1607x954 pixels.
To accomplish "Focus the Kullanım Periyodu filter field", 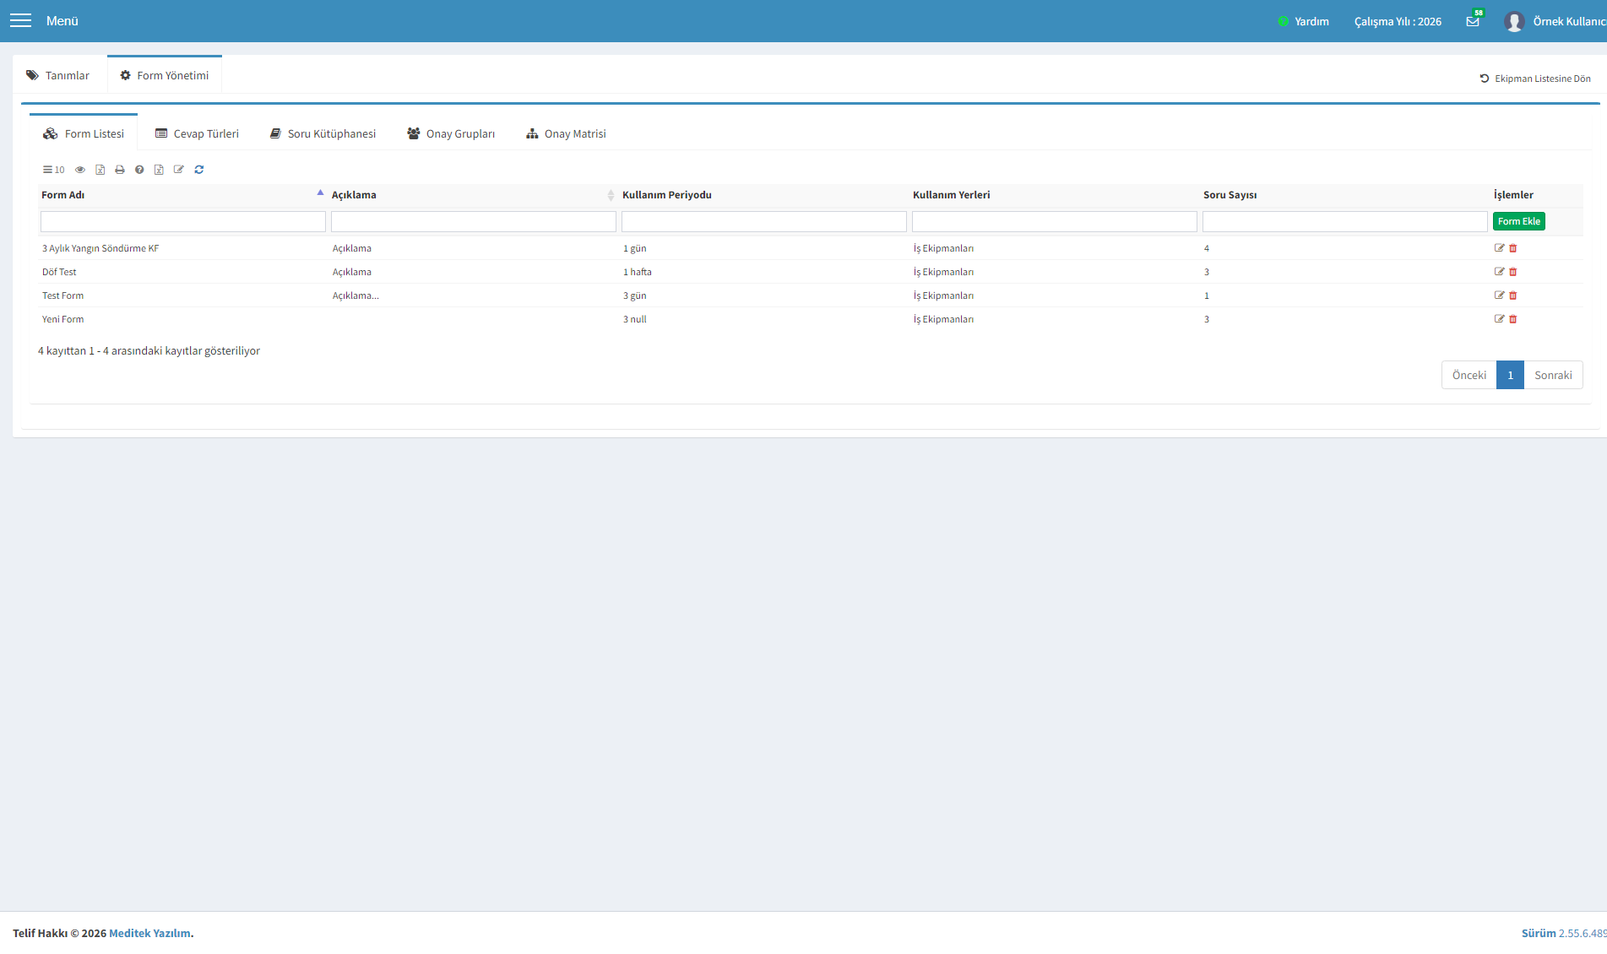I will (x=764, y=221).
